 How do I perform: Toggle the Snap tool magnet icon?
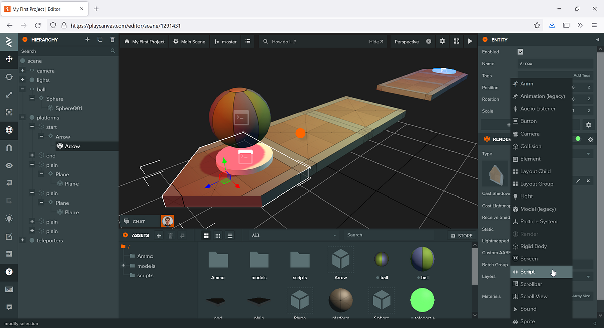tap(8, 148)
